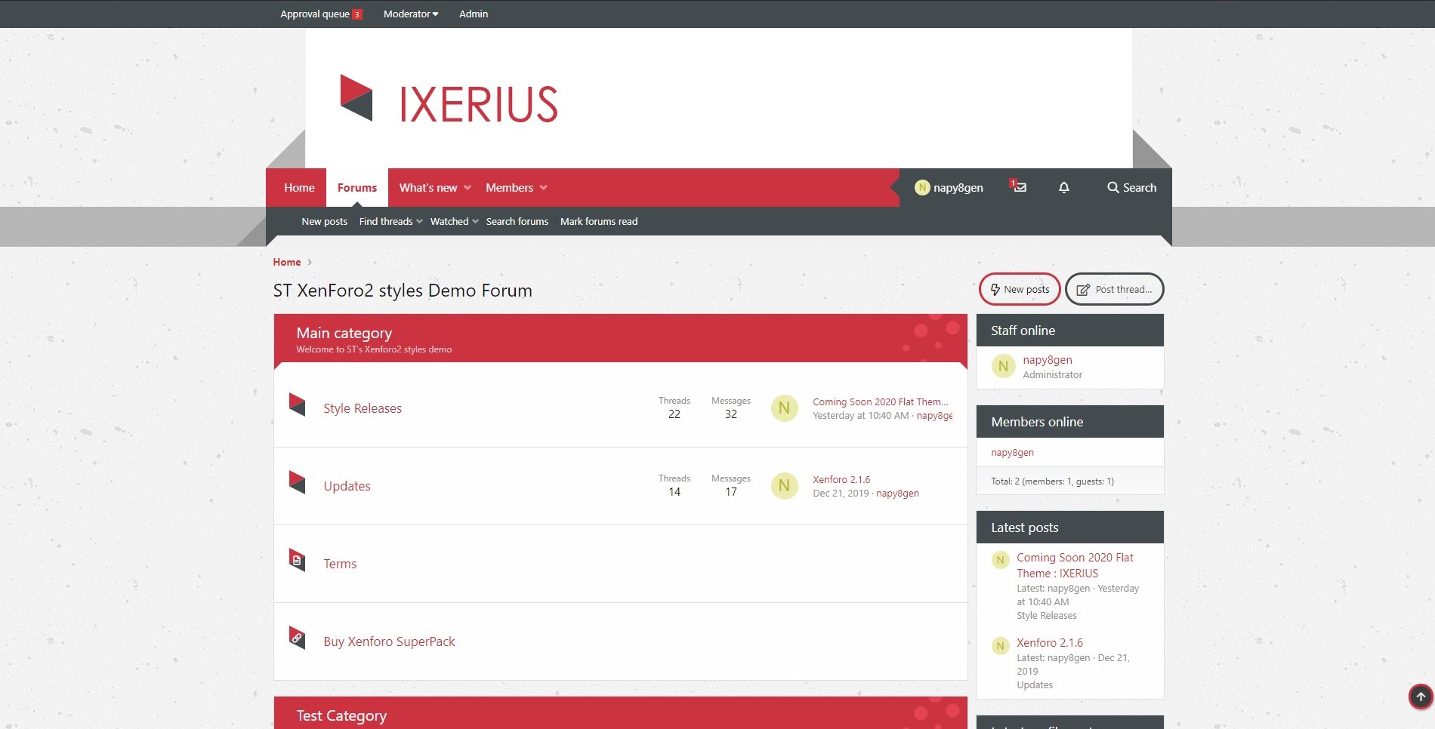Click Search forums in sub-navigation

[x=517, y=221]
